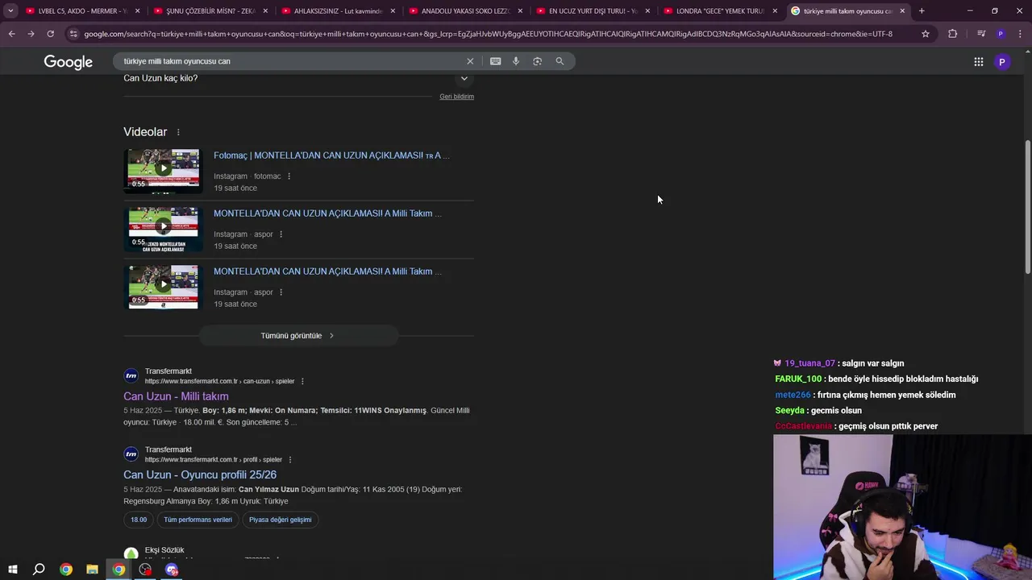1032x580 pixels.
Task: Click Geri bildirim feedback link
Action: click(456, 97)
